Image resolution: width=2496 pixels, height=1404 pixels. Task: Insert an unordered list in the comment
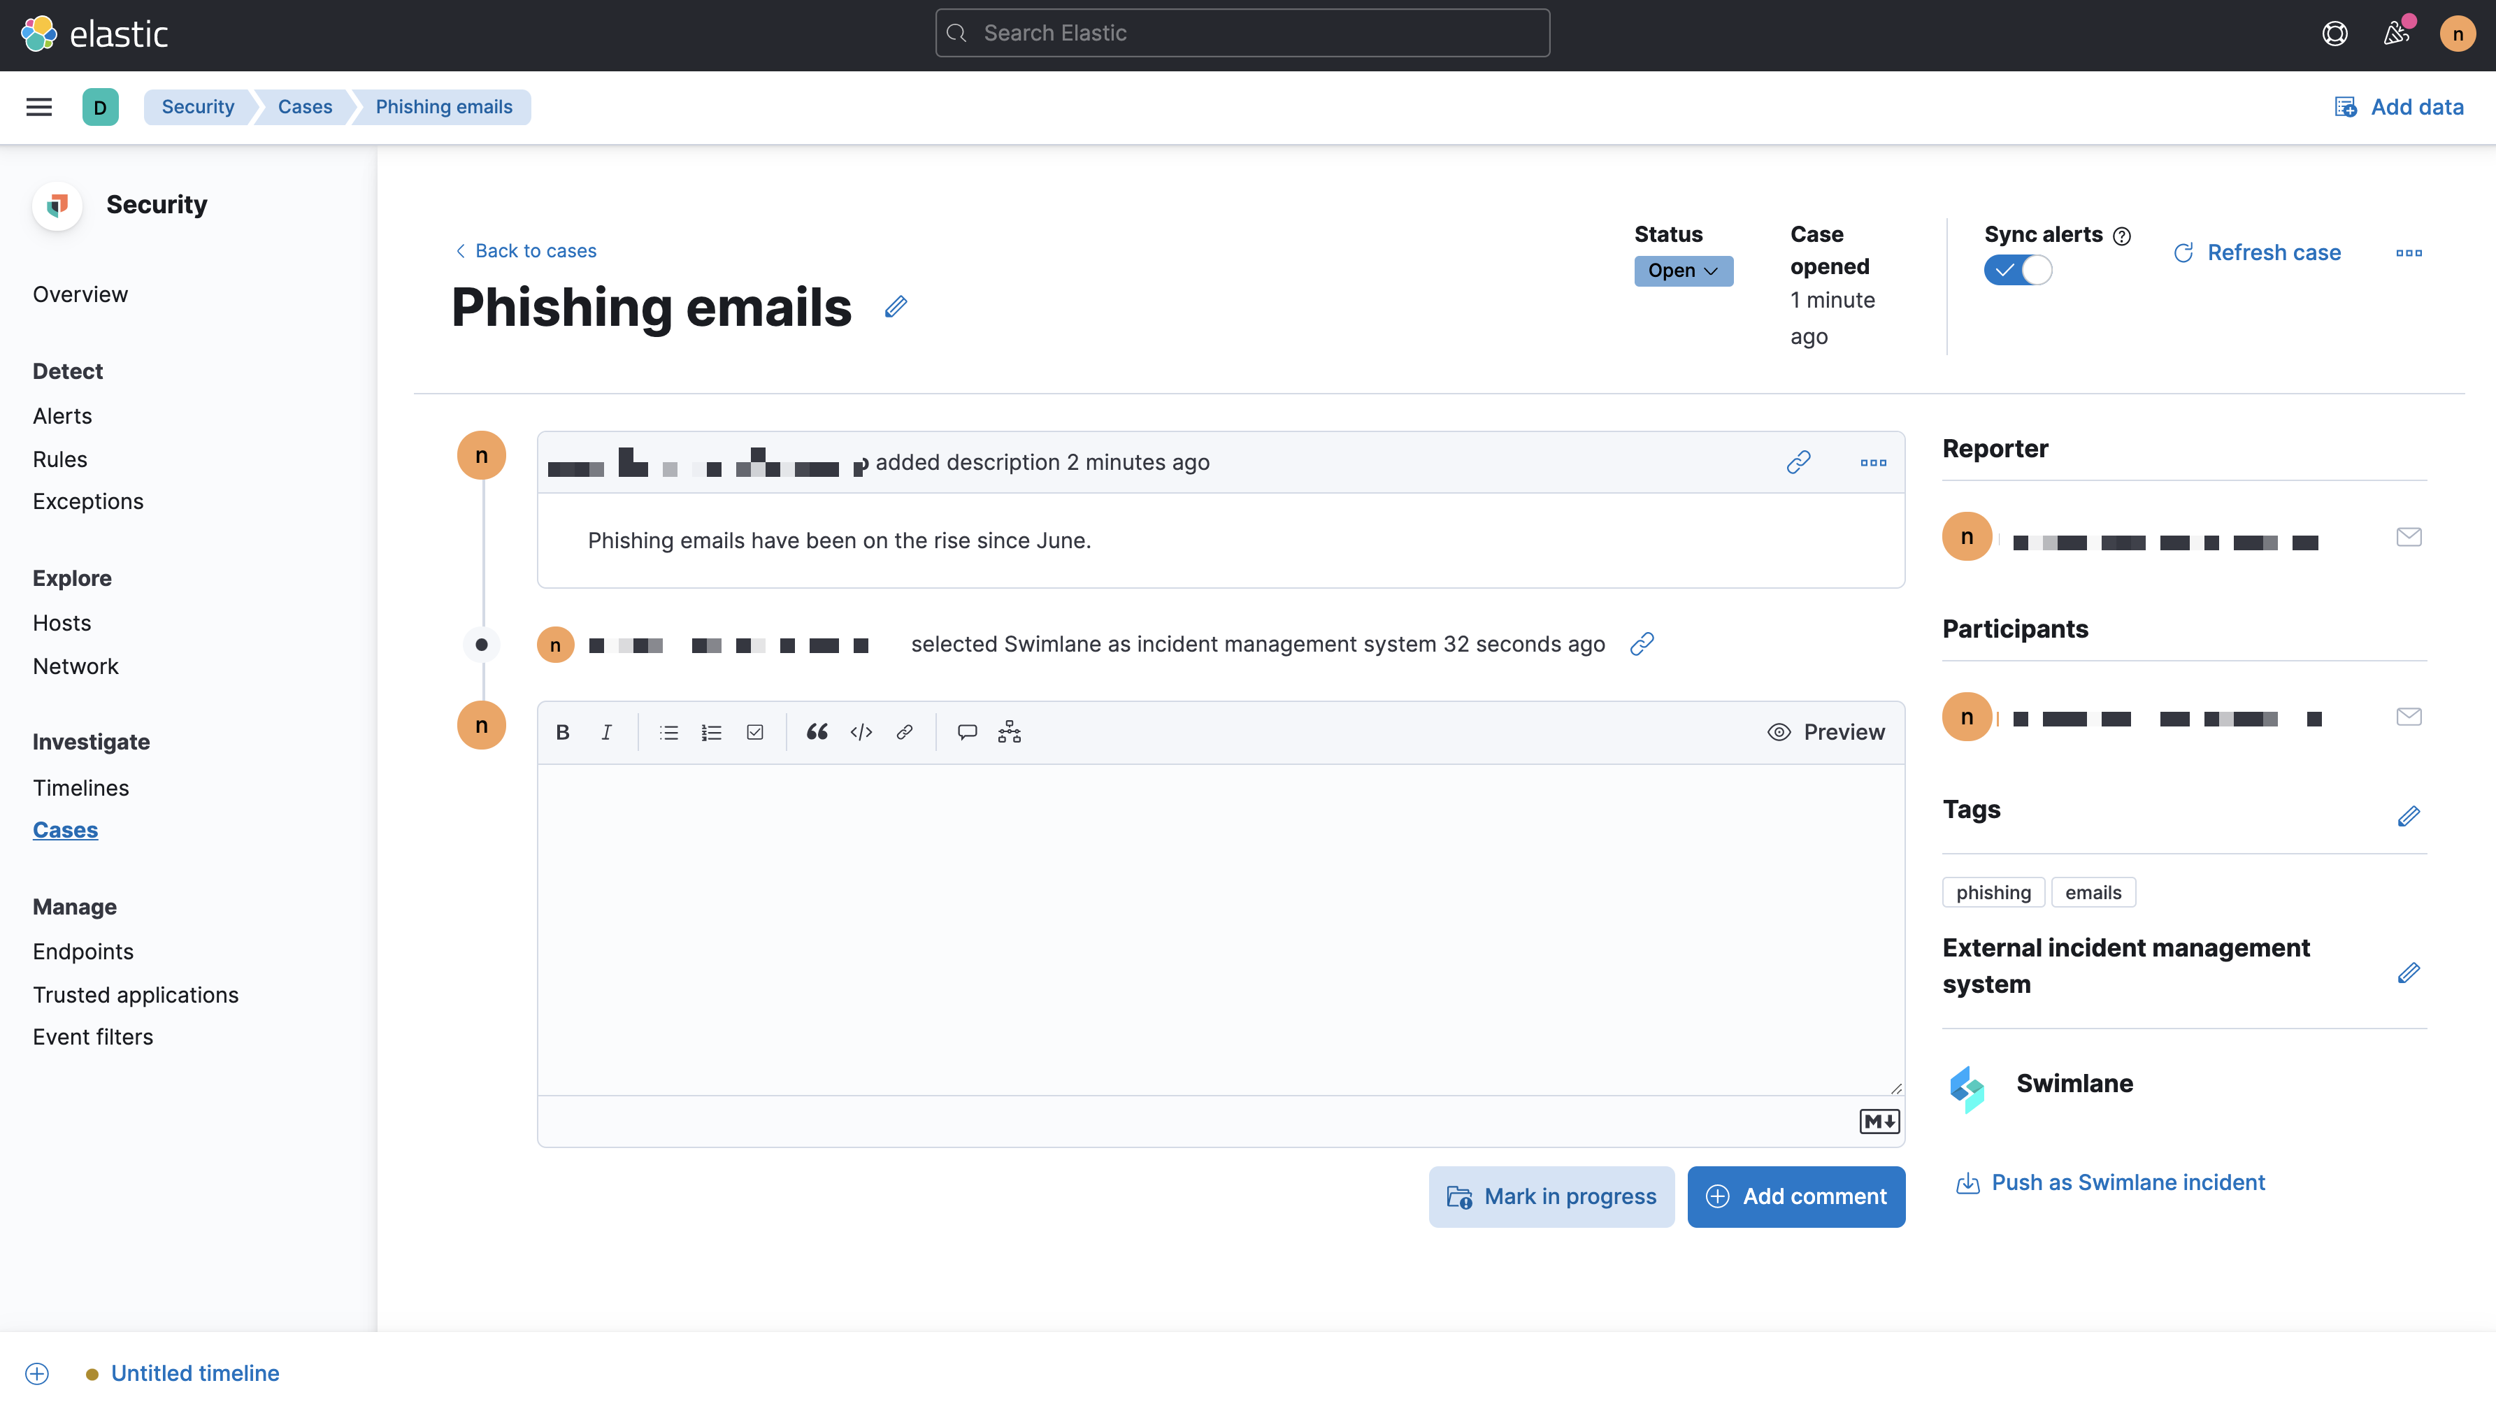[668, 731]
